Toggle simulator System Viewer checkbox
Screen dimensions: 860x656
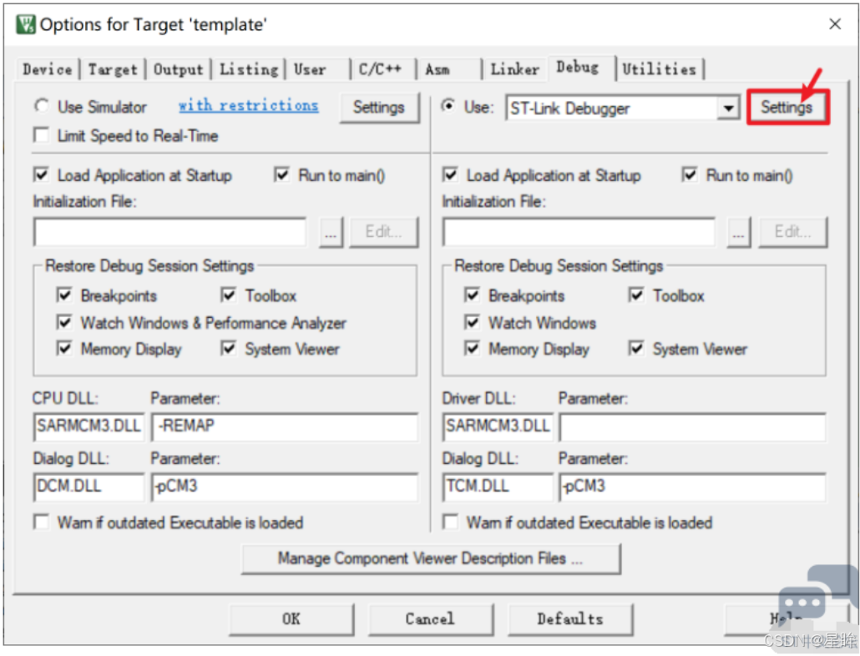[x=228, y=348]
